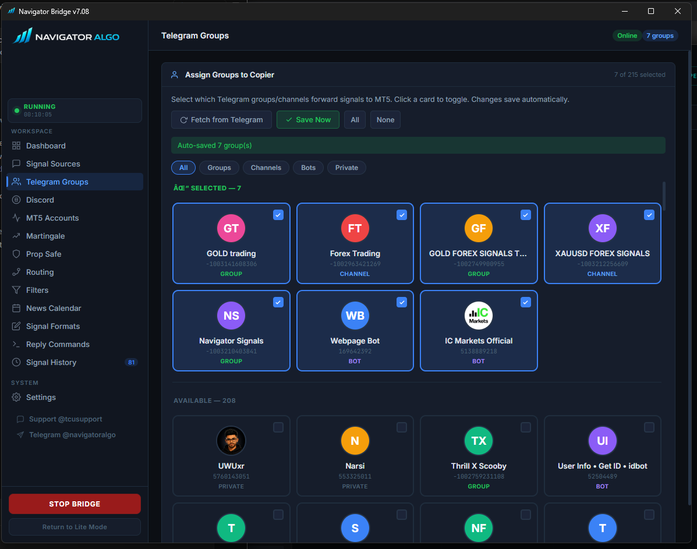697x549 pixels.
Task: Click the 7 of 215 selected text
Action: click(640, 75)
